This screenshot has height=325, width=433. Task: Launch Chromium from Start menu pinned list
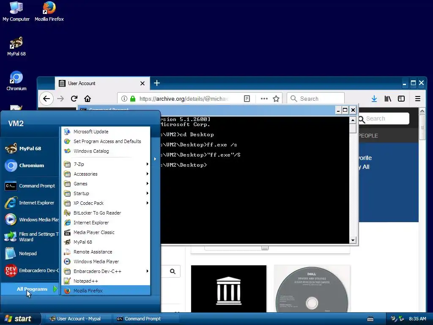click(x=30, y=165)
